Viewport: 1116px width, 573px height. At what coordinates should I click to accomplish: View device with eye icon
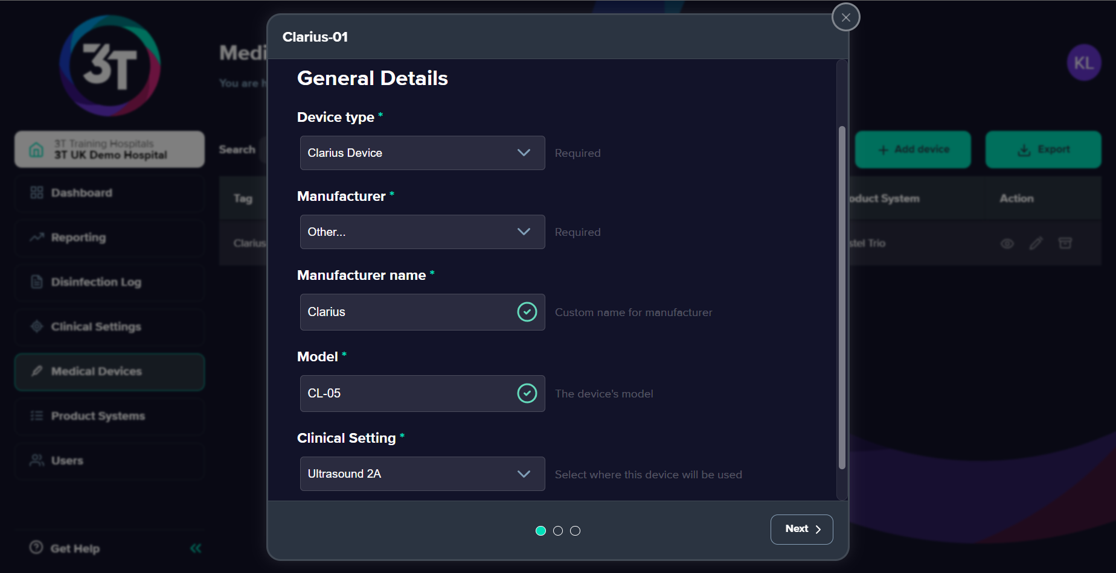(1007, 244)
